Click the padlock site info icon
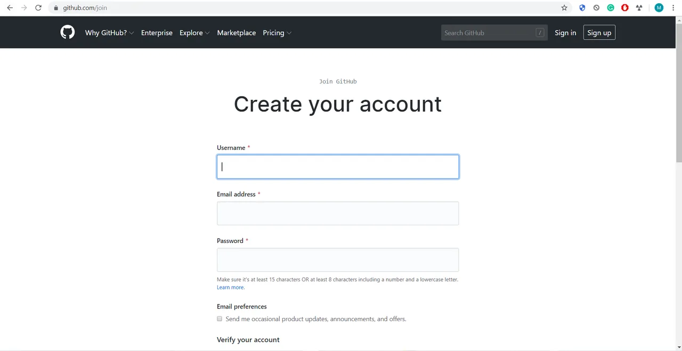This screenshot has width=682, height=351. coord(56,8)
